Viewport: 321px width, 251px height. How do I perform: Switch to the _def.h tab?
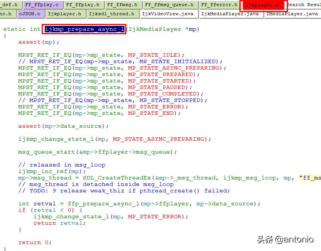tap(9, 5)
